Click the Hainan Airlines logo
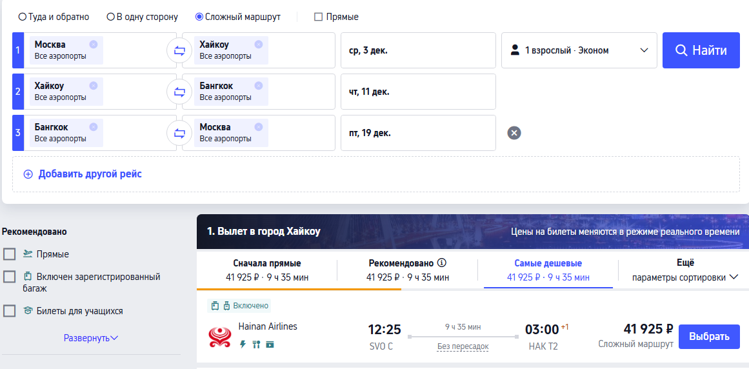 pyautogui.click(x=220, y=336)
